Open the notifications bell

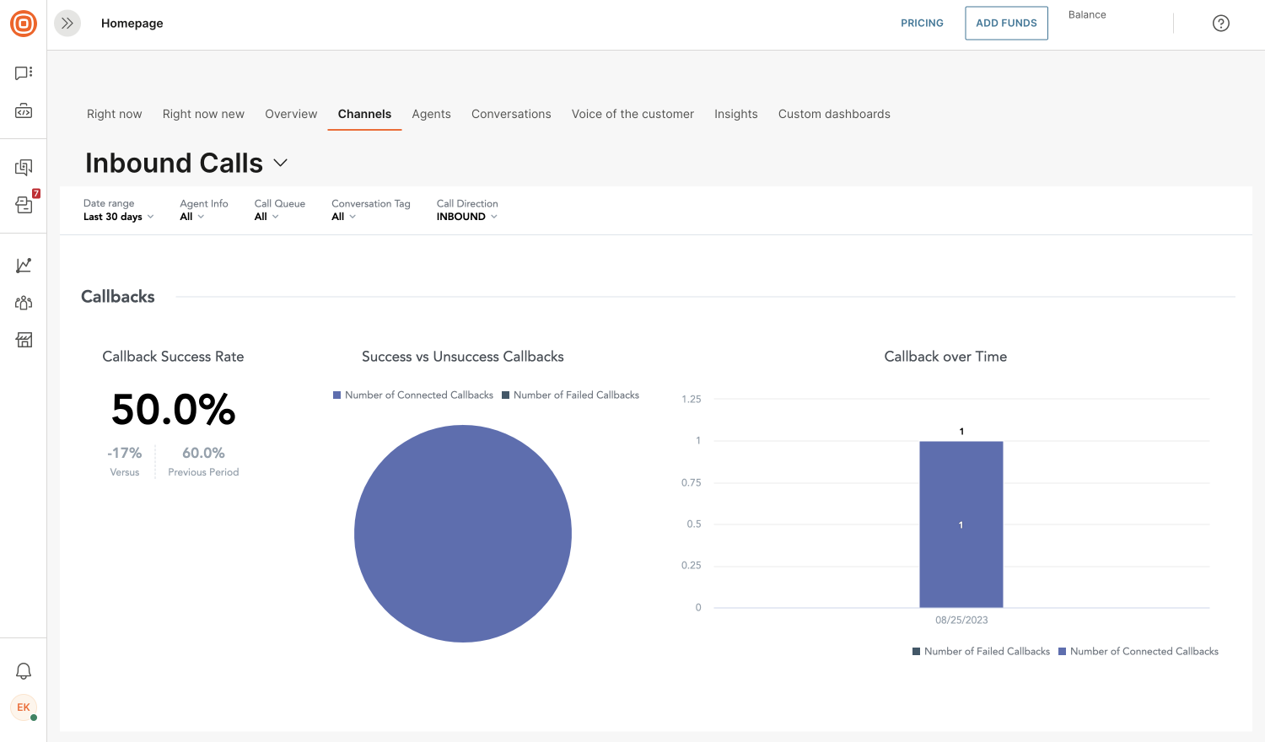pos(23,670)
